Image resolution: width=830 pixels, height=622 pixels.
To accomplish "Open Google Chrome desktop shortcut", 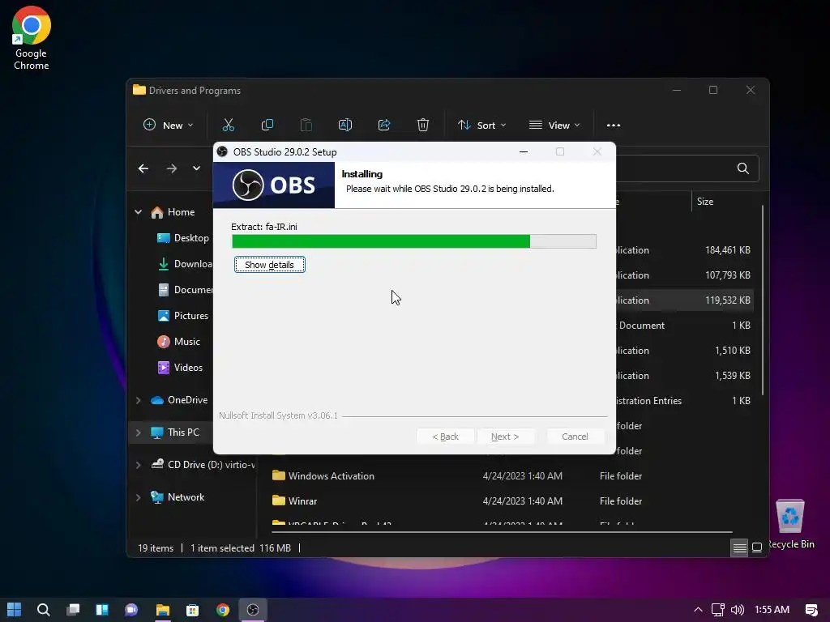I will 32,38.
